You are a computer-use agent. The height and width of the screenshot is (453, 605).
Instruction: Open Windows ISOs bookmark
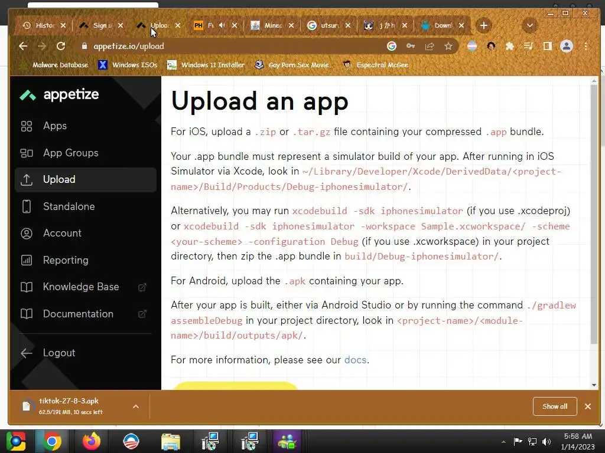coord(128,65)
